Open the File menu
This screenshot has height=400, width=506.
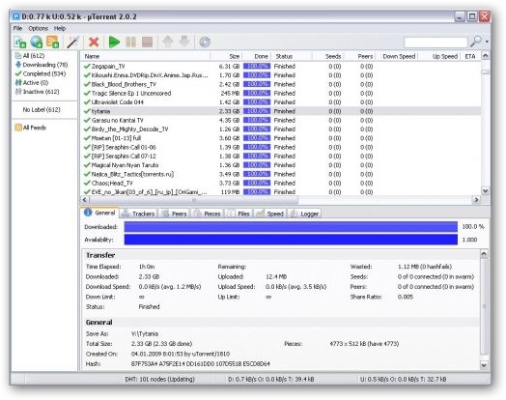pyautogui.click(x=17, y=28)
